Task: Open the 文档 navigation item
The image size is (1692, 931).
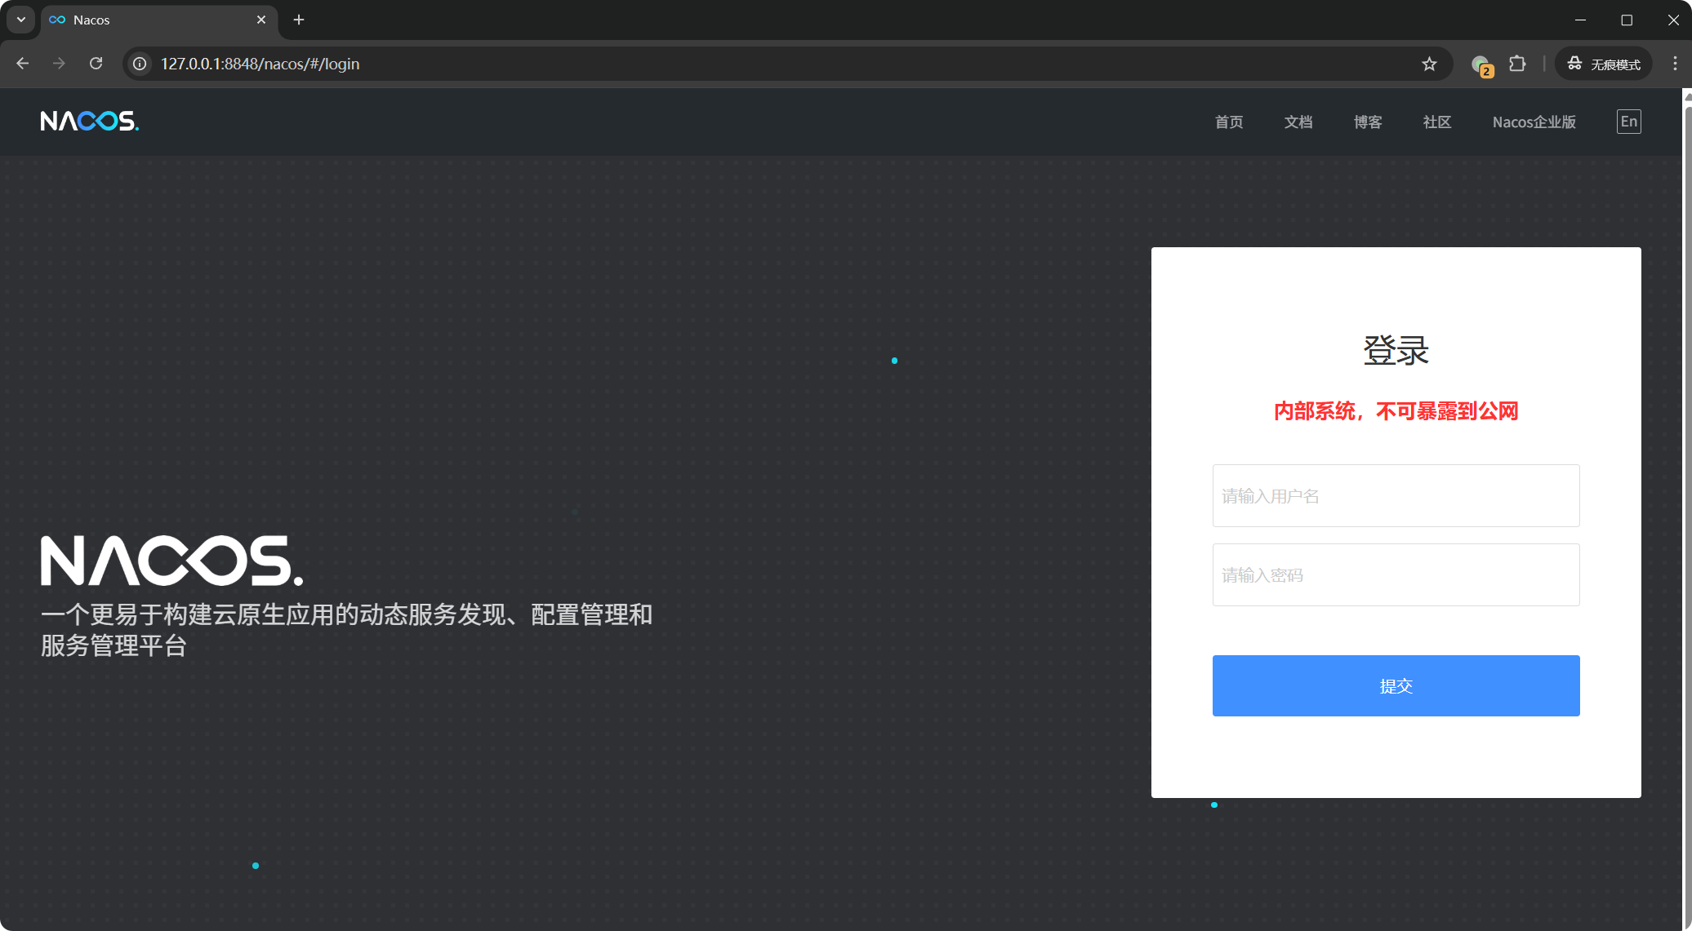Action: [1298, 122]
